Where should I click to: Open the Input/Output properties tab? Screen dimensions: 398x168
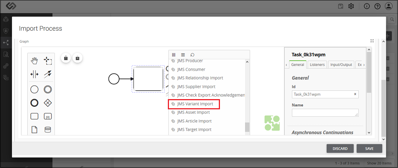tap(341, 65)
